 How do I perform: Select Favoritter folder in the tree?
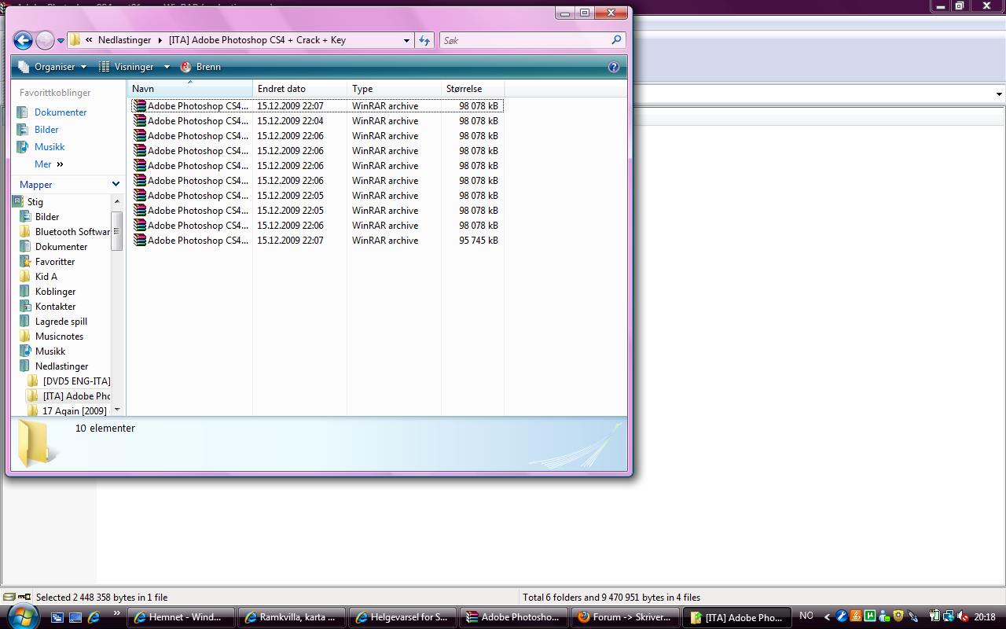(55, 262)
